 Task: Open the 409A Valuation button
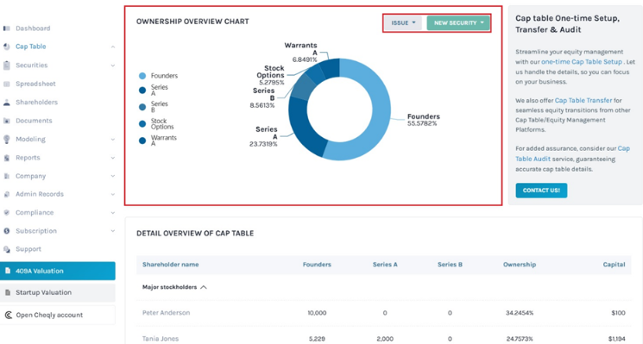click(58, 271)
